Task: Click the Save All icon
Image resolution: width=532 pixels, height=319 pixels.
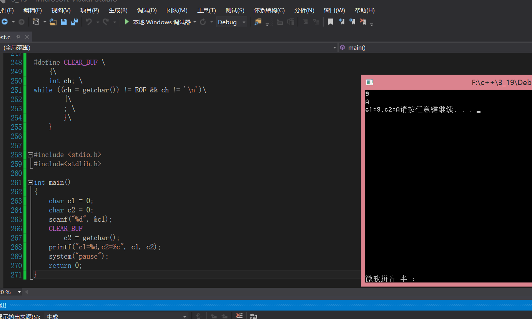Action: [75, 22]
